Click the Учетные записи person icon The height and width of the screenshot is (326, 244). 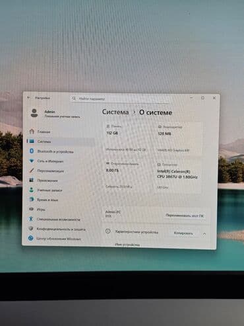click(32, 190)
